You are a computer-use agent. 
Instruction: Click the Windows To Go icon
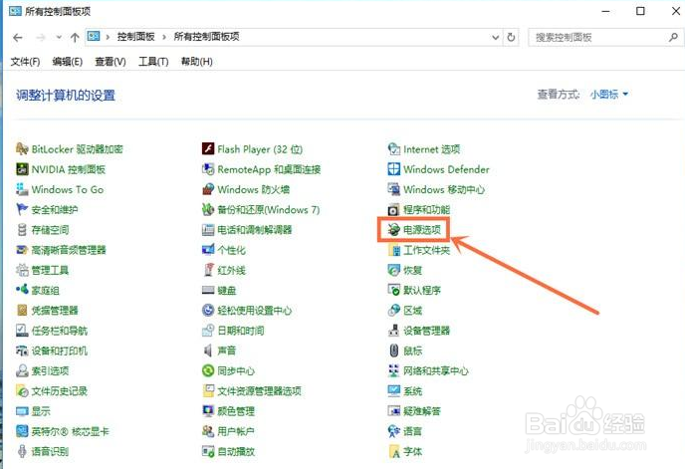point(22,189)
